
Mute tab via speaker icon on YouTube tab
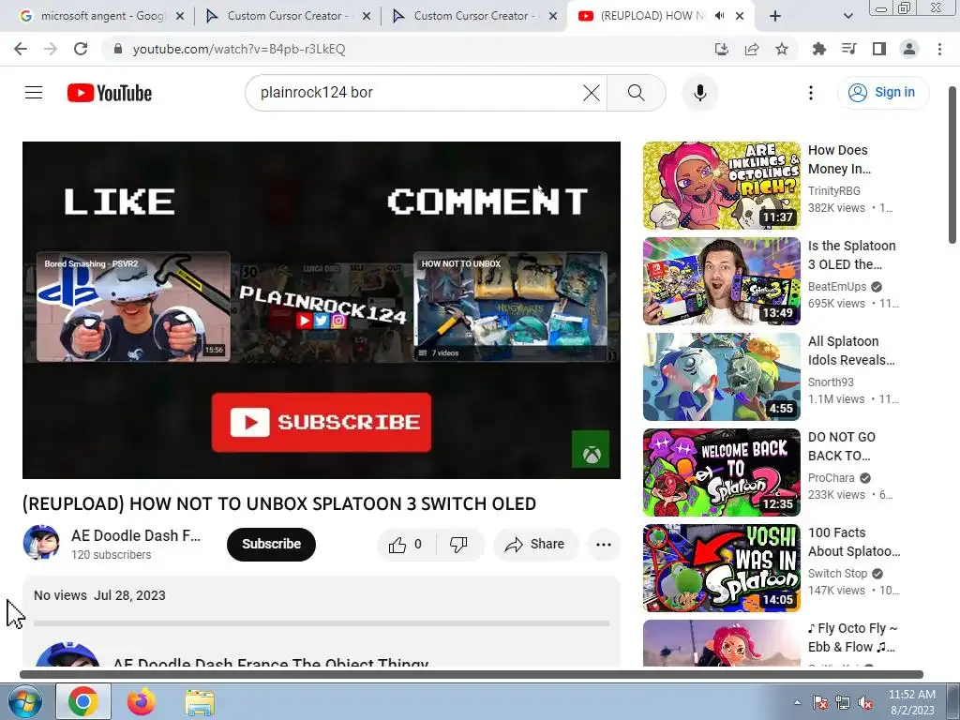click(x=720, y=16)
